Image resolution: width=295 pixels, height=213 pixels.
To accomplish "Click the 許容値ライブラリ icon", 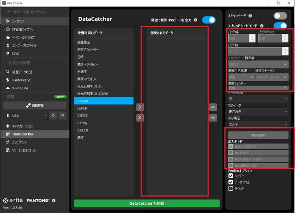I will [8, 29].
